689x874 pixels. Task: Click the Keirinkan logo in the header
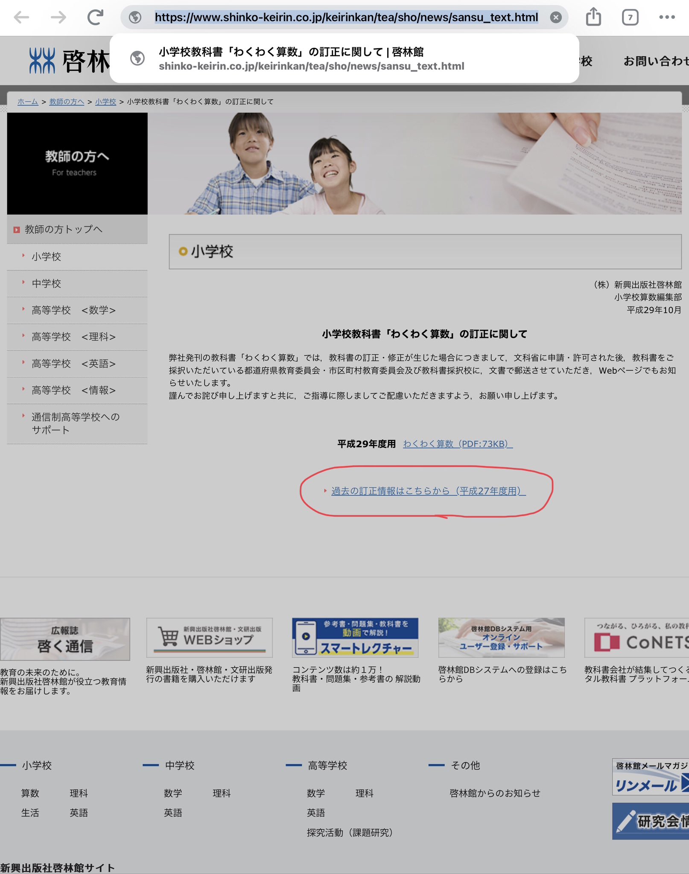pos(70,61)
